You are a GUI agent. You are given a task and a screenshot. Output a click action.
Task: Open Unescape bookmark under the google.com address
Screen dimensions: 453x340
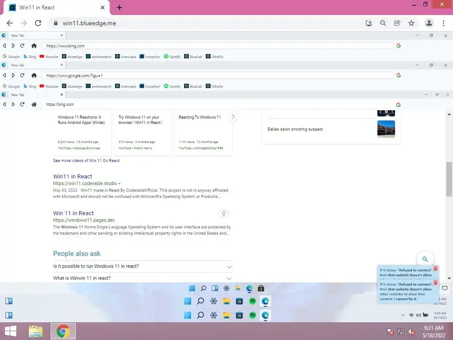pyautogui.click(x=125, y=86)
